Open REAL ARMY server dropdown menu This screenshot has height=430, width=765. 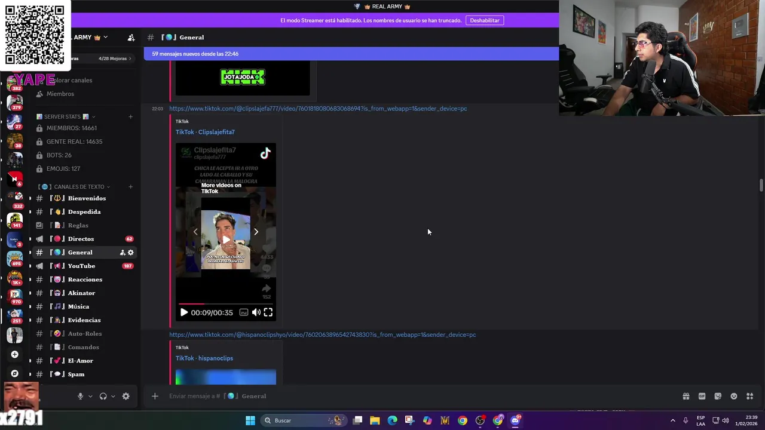105,37
